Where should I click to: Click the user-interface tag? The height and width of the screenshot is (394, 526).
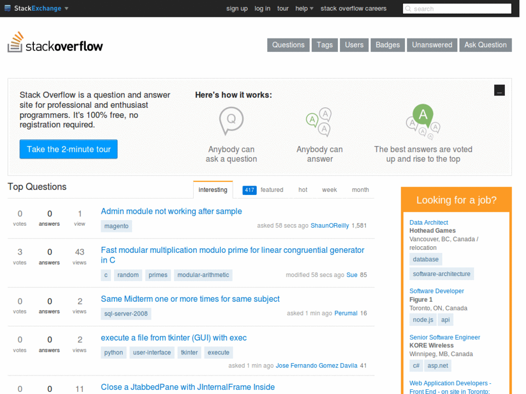(x=152, y=352)
